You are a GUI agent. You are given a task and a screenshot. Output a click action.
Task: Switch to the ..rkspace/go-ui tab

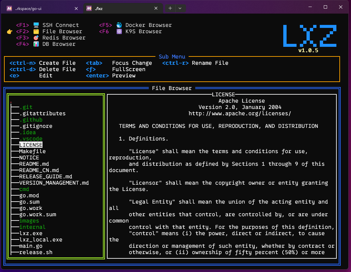[x=42, y=9]
